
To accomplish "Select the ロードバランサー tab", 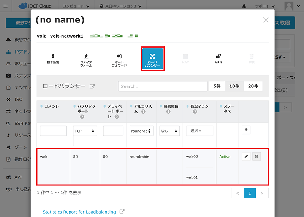I will pos(153,59).
